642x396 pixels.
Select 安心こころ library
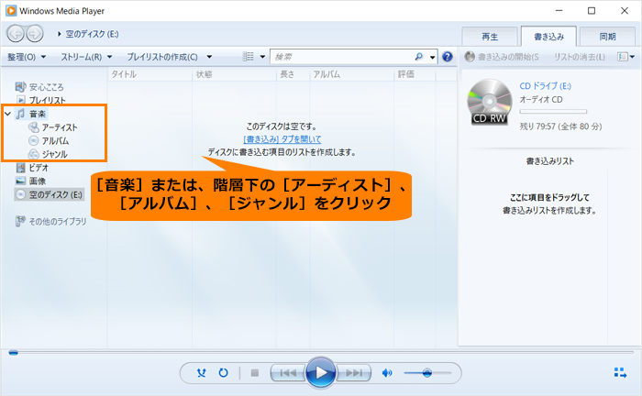click(x=46, y=87)
